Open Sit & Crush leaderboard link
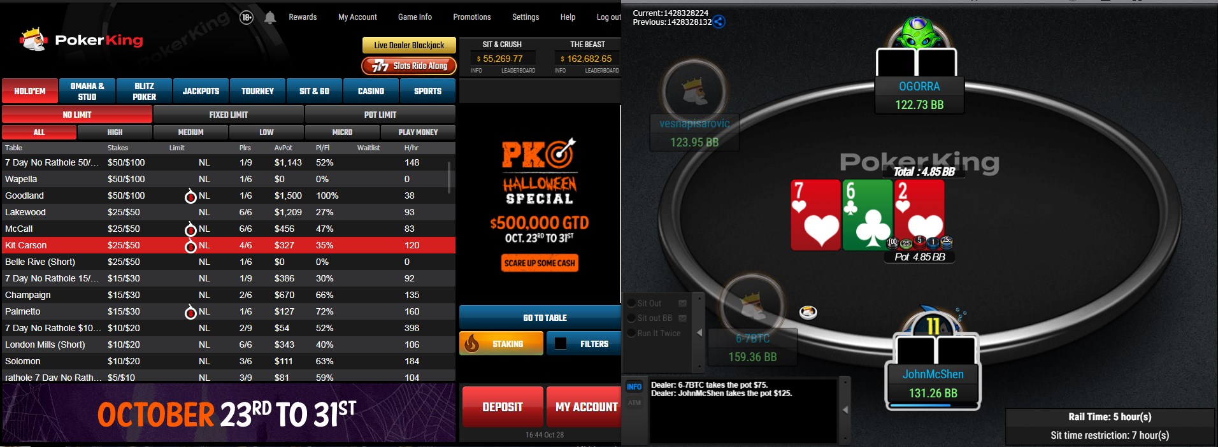1218x447 pixels. (x=518, y=71)
